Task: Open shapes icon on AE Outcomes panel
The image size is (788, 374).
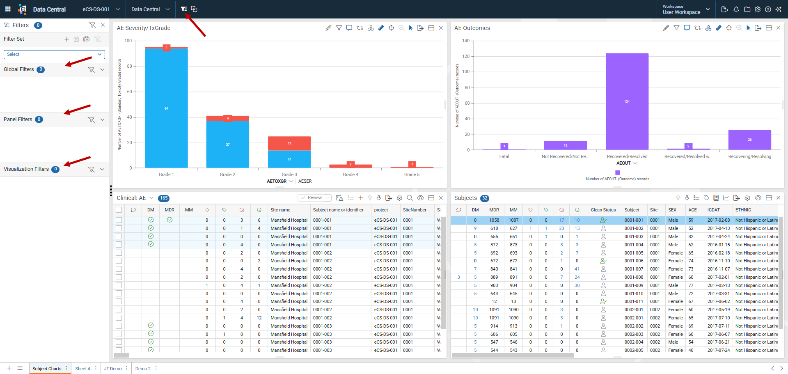Action: click(708, 28)
